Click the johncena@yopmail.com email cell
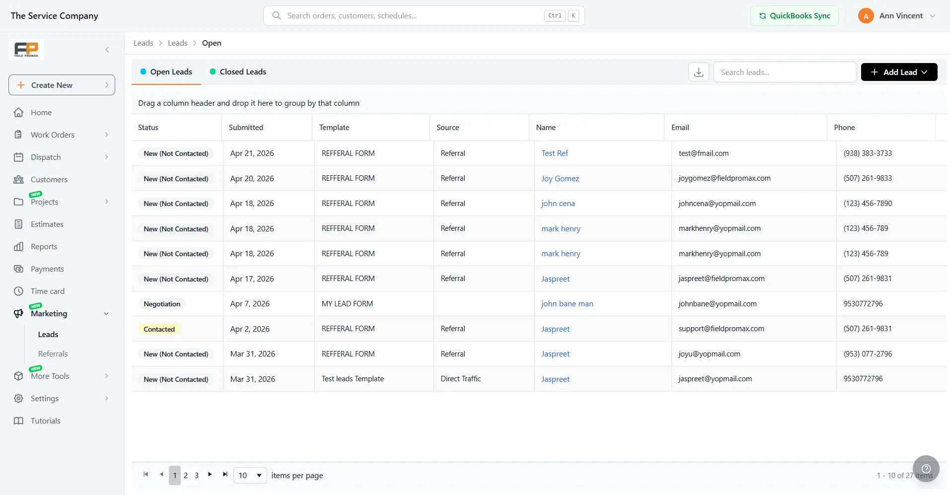This screenshot has height=495, width=950. click(717, 204)
